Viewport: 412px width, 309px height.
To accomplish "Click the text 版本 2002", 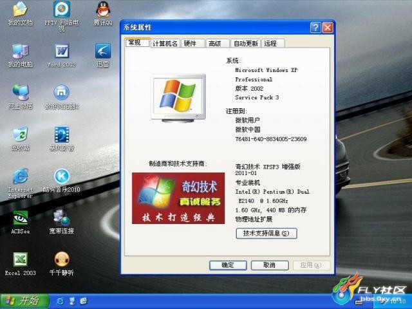I will [249, 89].
